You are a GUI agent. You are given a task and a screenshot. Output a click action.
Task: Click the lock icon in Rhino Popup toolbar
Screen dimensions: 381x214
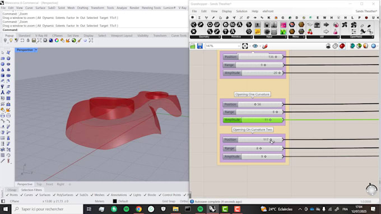click(x=28, y=40)
